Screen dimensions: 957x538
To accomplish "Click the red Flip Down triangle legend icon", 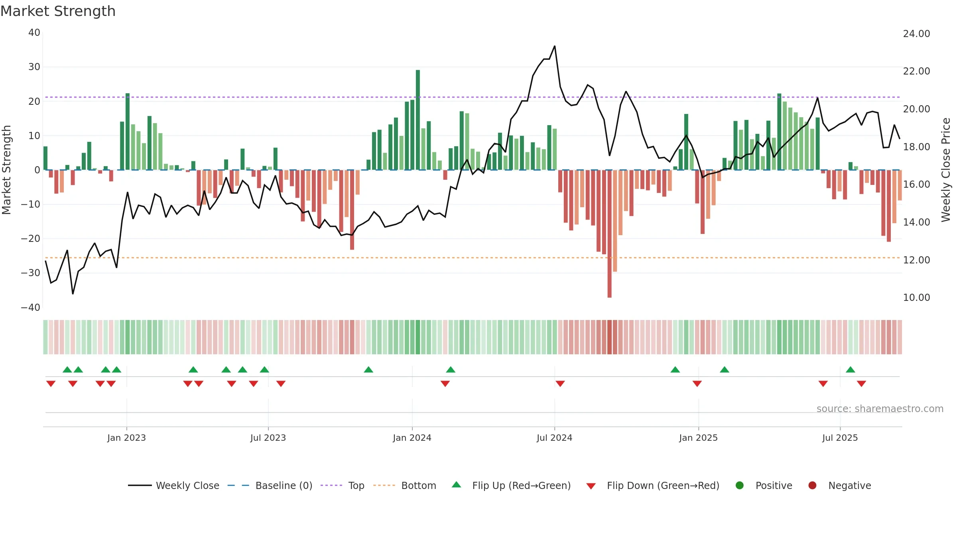I will 591,486.
